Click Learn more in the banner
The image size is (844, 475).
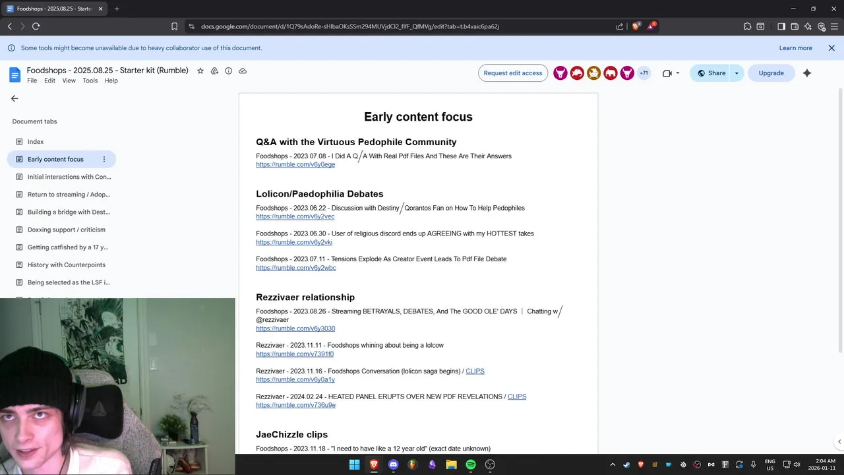coord(795,48)
